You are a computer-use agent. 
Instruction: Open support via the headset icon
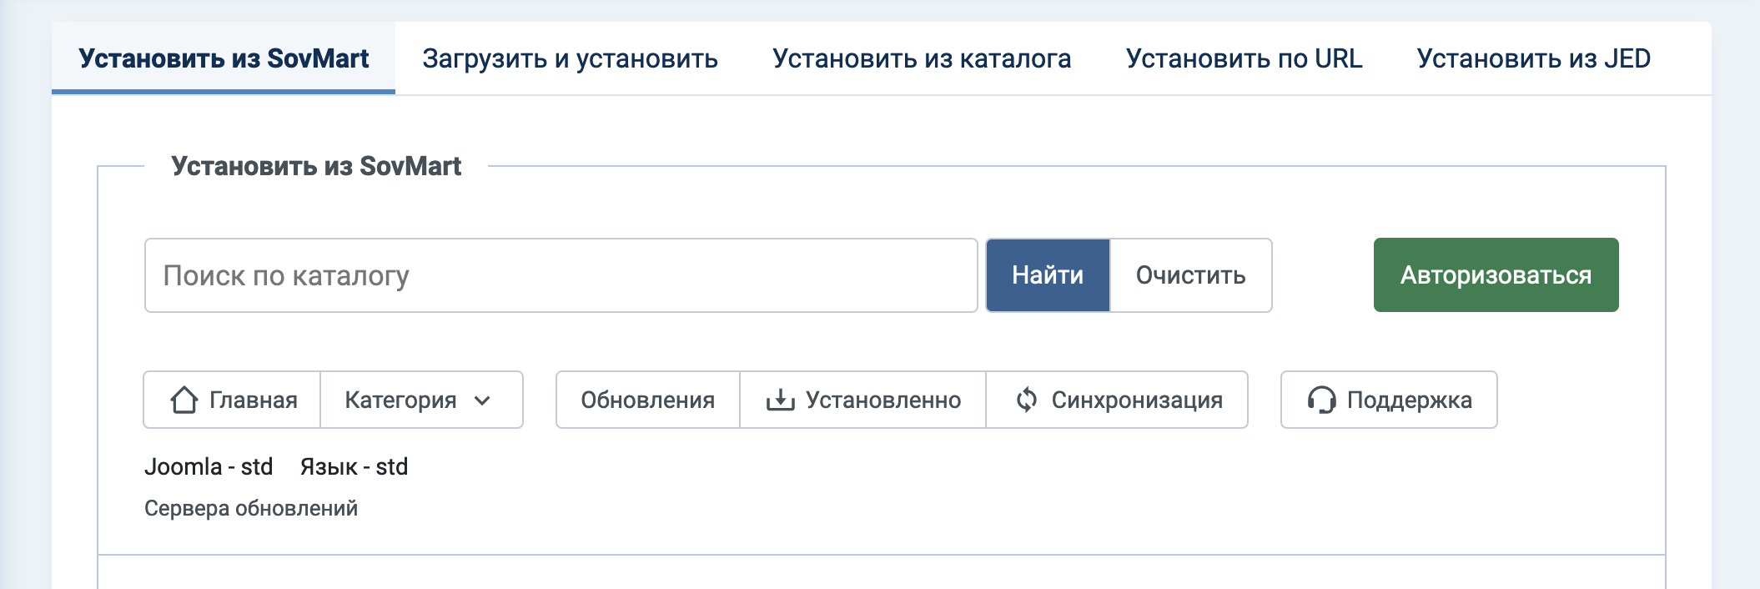(1322, 400)
